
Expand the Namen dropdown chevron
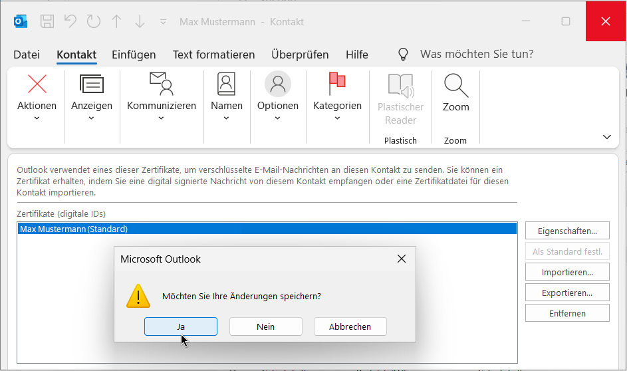coord(226,118)
